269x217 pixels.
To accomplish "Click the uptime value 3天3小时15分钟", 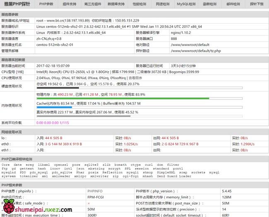I will point(183,66).
